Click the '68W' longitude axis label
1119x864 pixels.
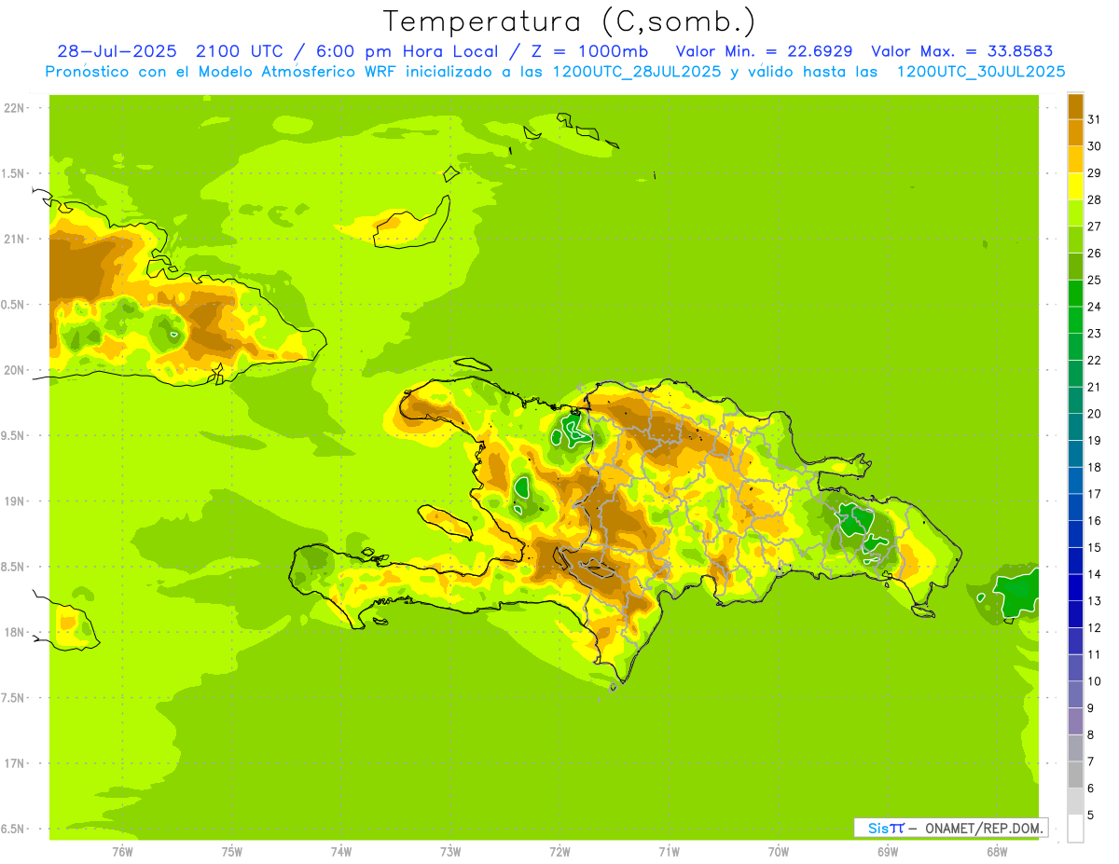tap(996, 851)
